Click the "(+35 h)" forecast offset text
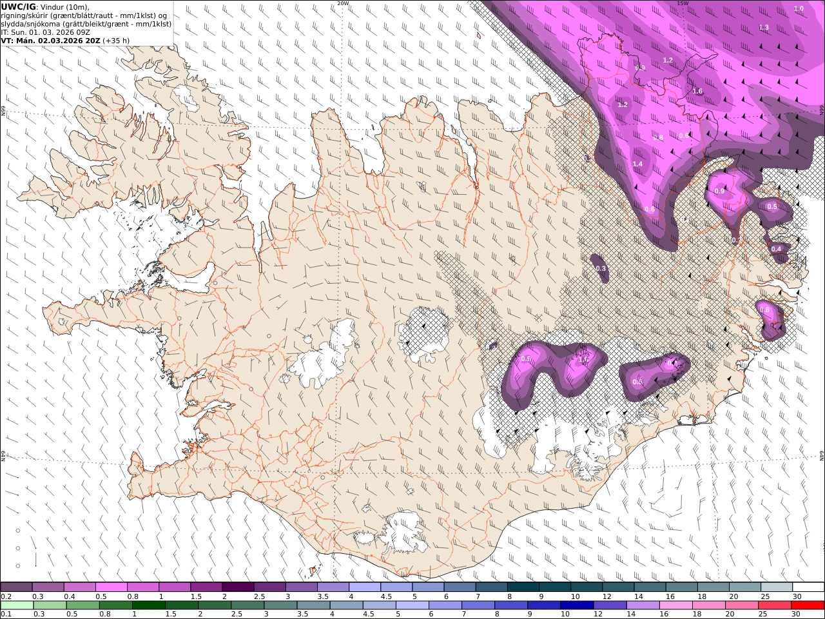Viewport: 825px width, 619px height. point(116,40)
